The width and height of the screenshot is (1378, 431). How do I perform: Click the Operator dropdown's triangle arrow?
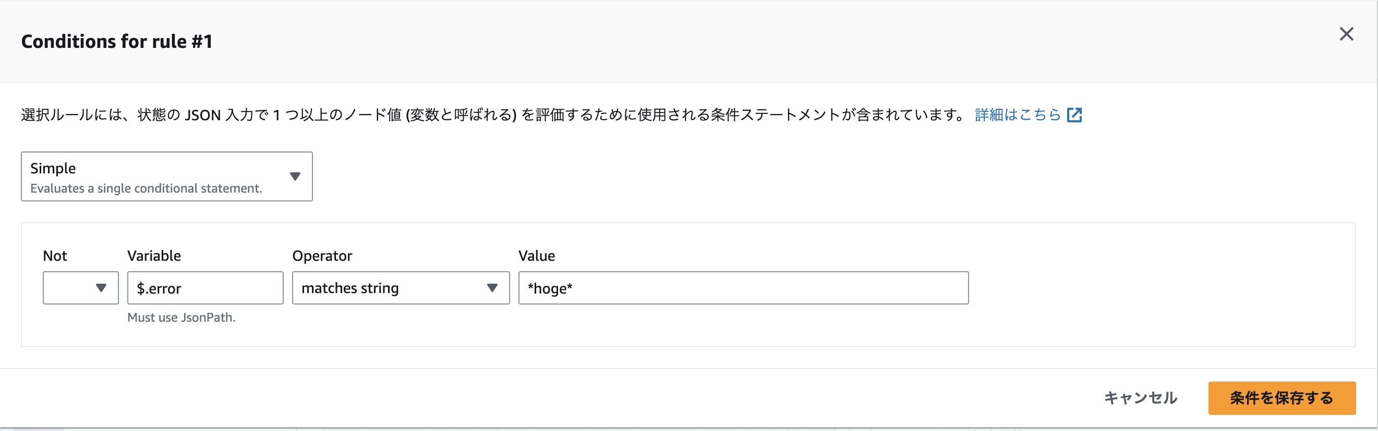coord(492,288)
